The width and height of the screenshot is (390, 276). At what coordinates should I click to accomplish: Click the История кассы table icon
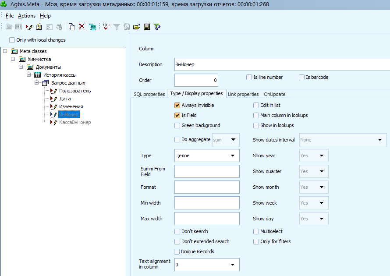(38, 75)
